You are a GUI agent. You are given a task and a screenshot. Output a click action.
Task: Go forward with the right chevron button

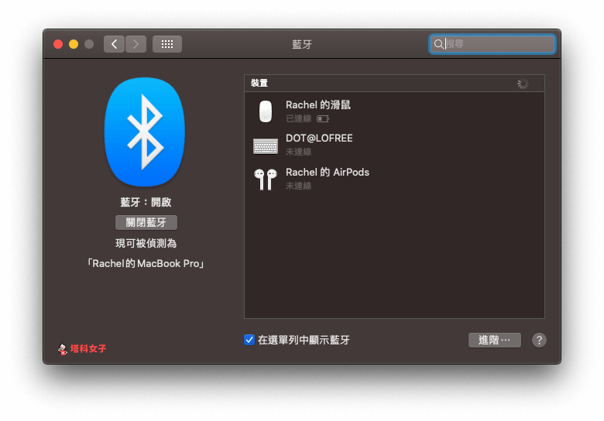click(x=136, y=44)
